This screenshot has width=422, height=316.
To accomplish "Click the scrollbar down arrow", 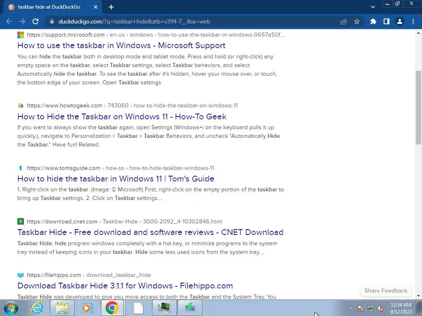I will tap(418, 296).
